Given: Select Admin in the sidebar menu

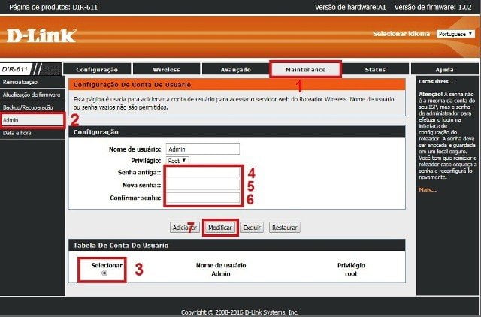Looking at the screenshot, I should point(11,120).
